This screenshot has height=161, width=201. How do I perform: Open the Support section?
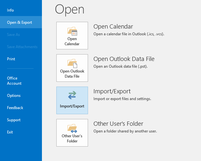(x=14, y=120)
